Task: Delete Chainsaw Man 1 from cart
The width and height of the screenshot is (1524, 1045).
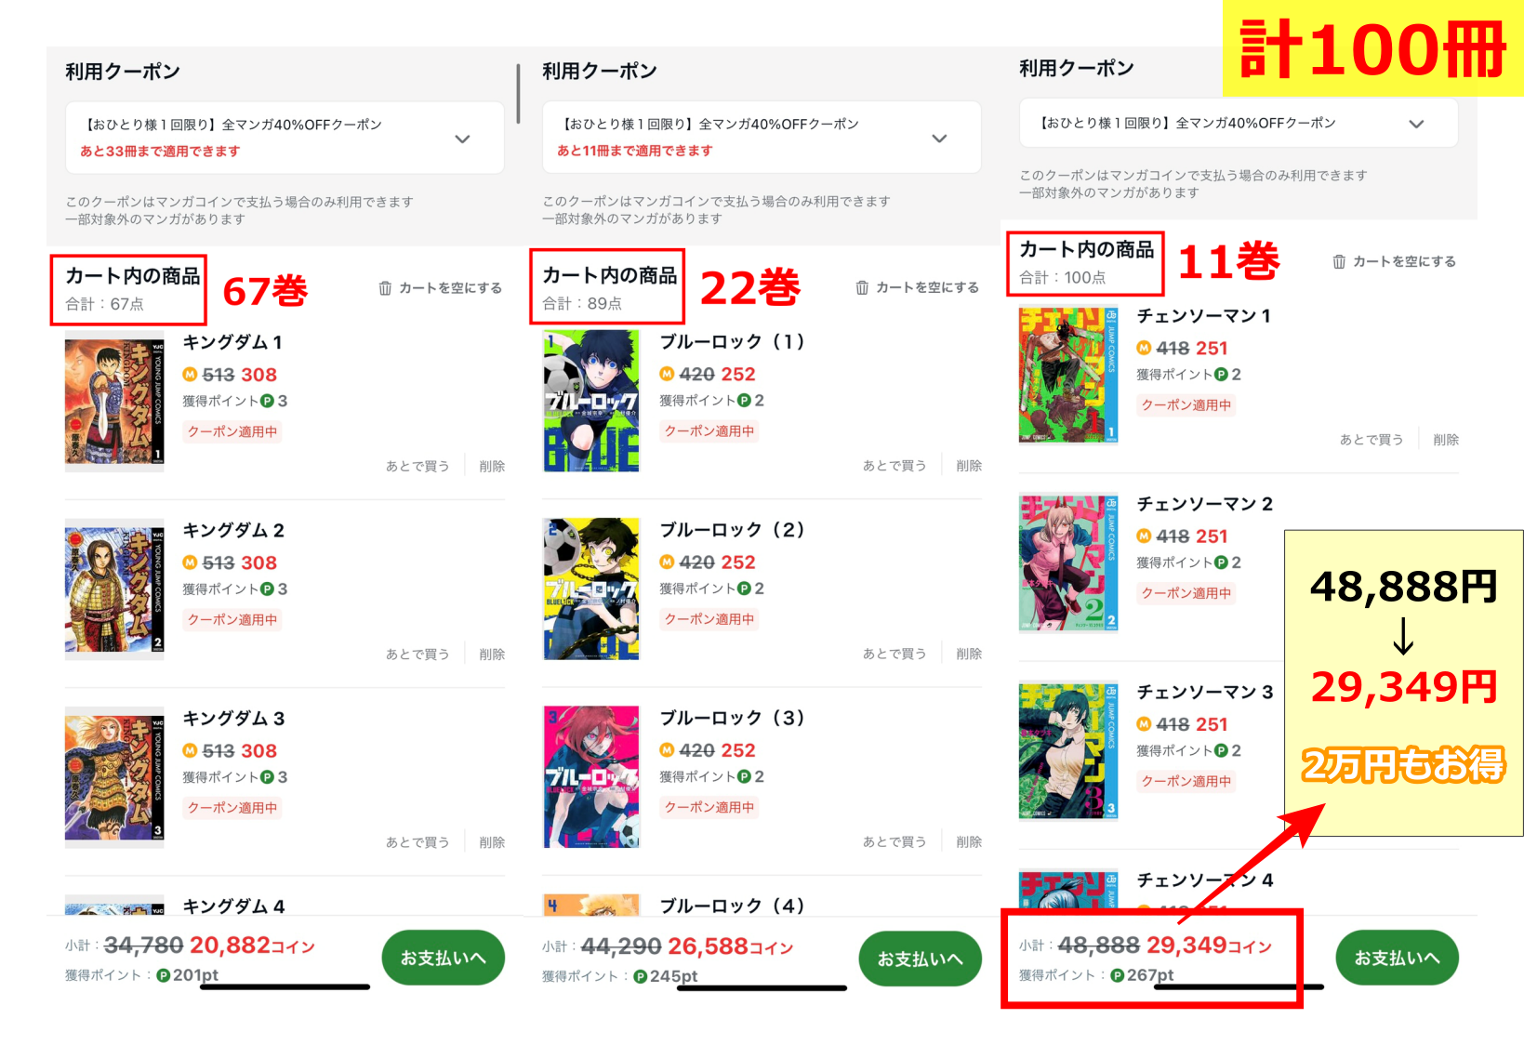Action: point(1446,440)
